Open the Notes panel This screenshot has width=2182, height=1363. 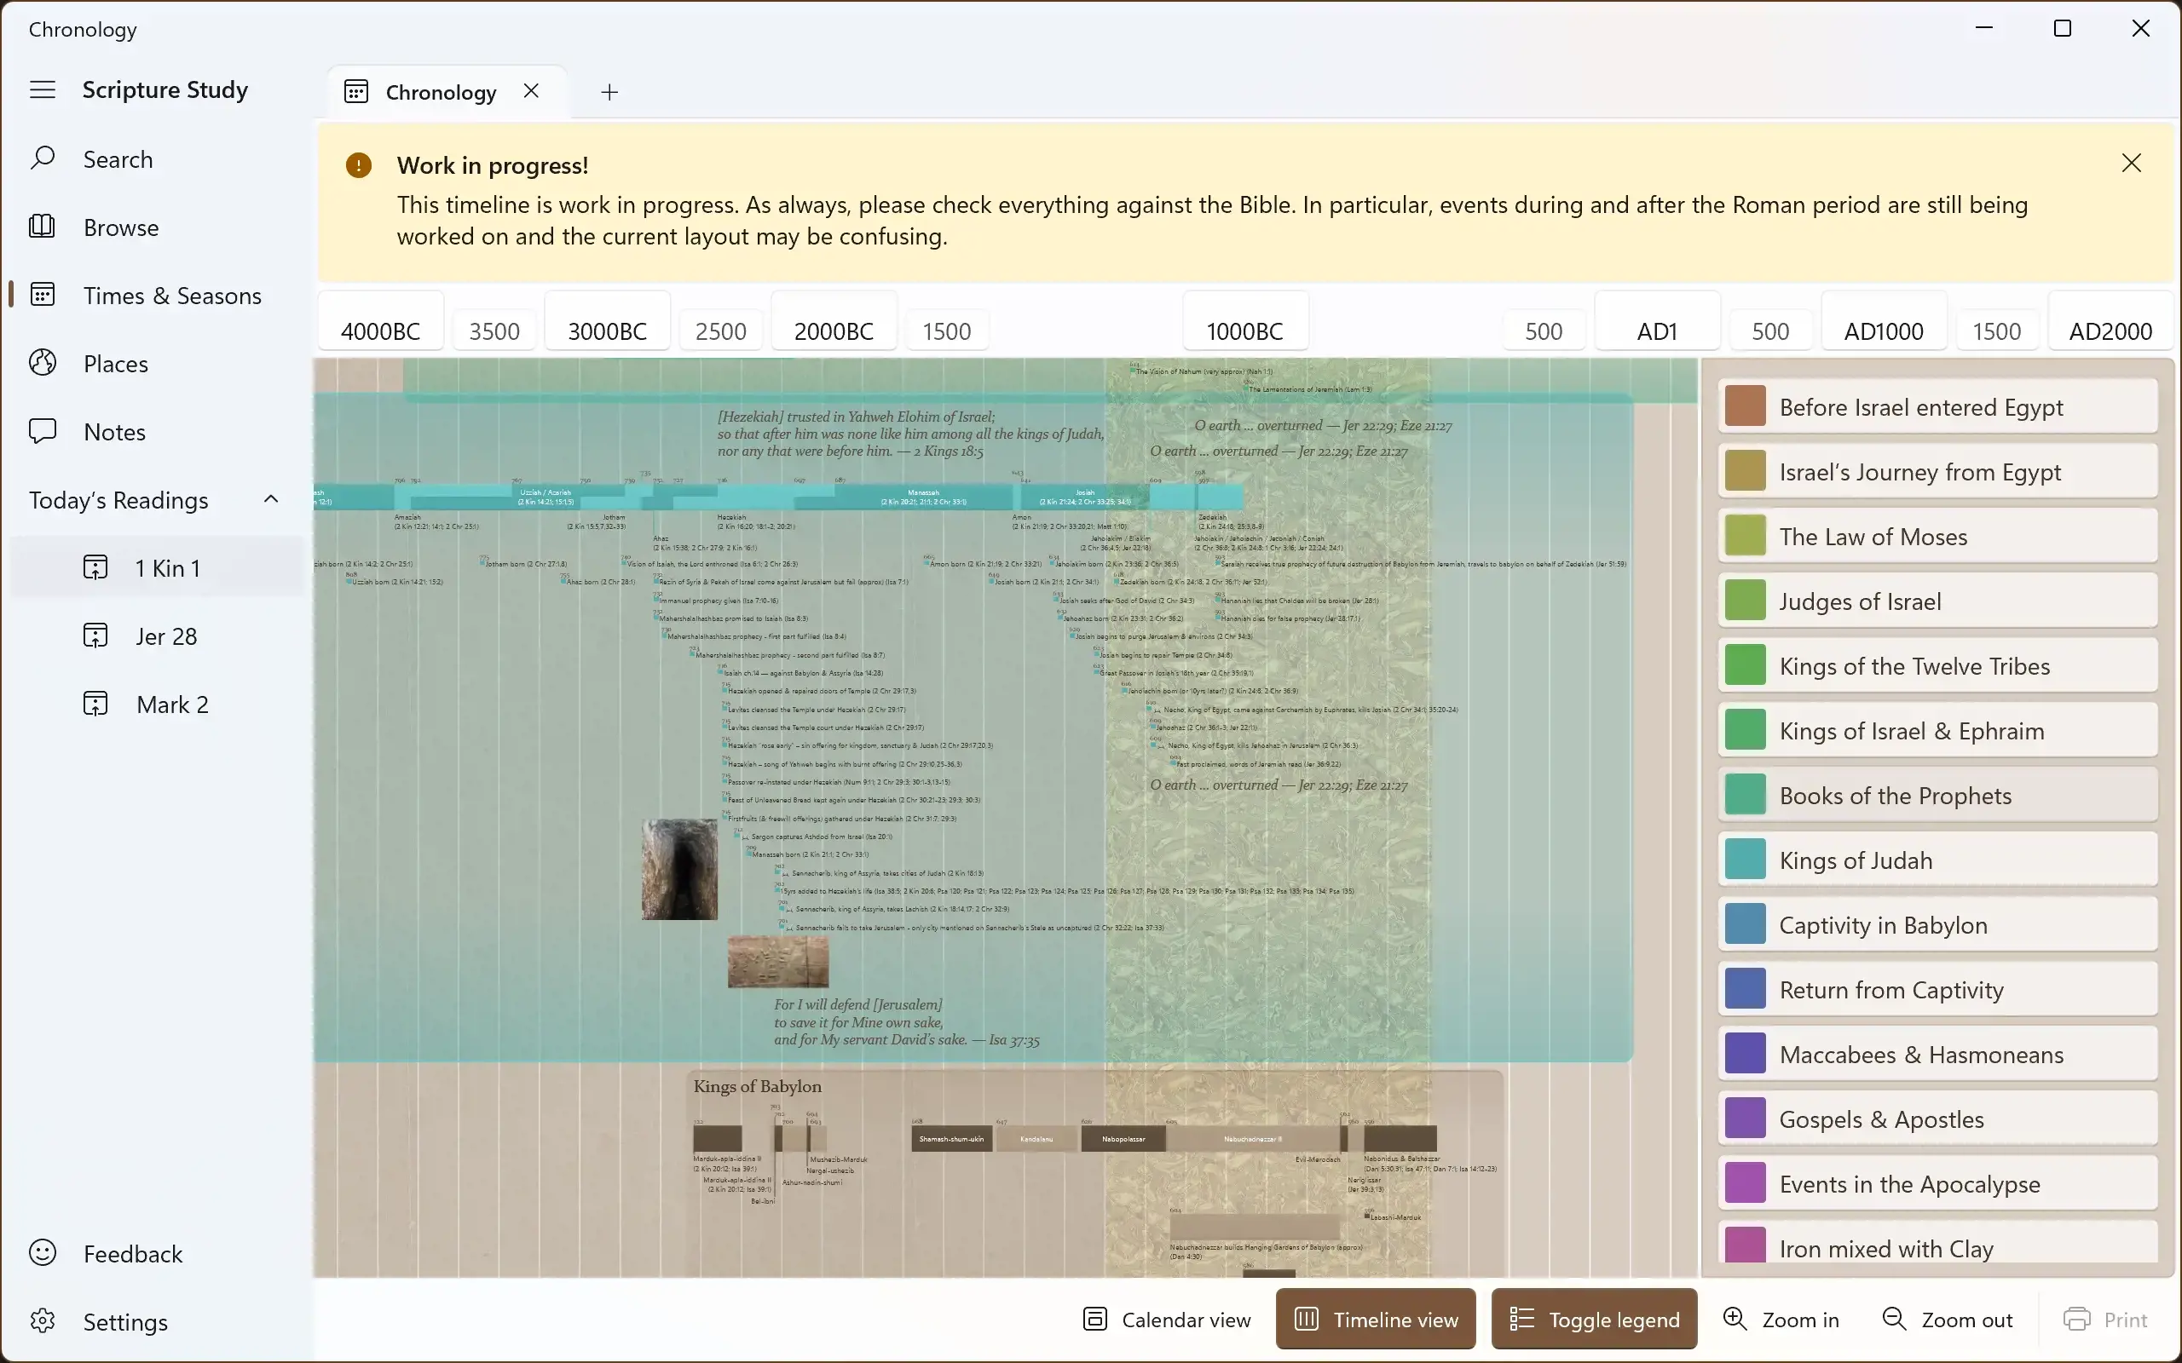tap(112, 432)
